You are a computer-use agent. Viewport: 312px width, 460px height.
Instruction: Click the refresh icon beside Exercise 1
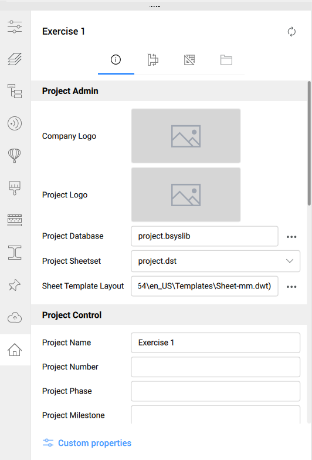point(291,32)
